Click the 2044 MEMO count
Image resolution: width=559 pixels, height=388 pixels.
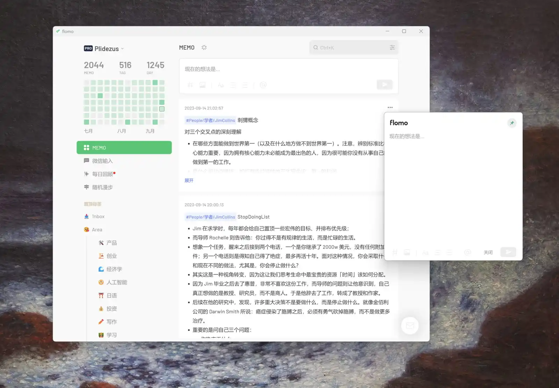[x=94, y=67]
